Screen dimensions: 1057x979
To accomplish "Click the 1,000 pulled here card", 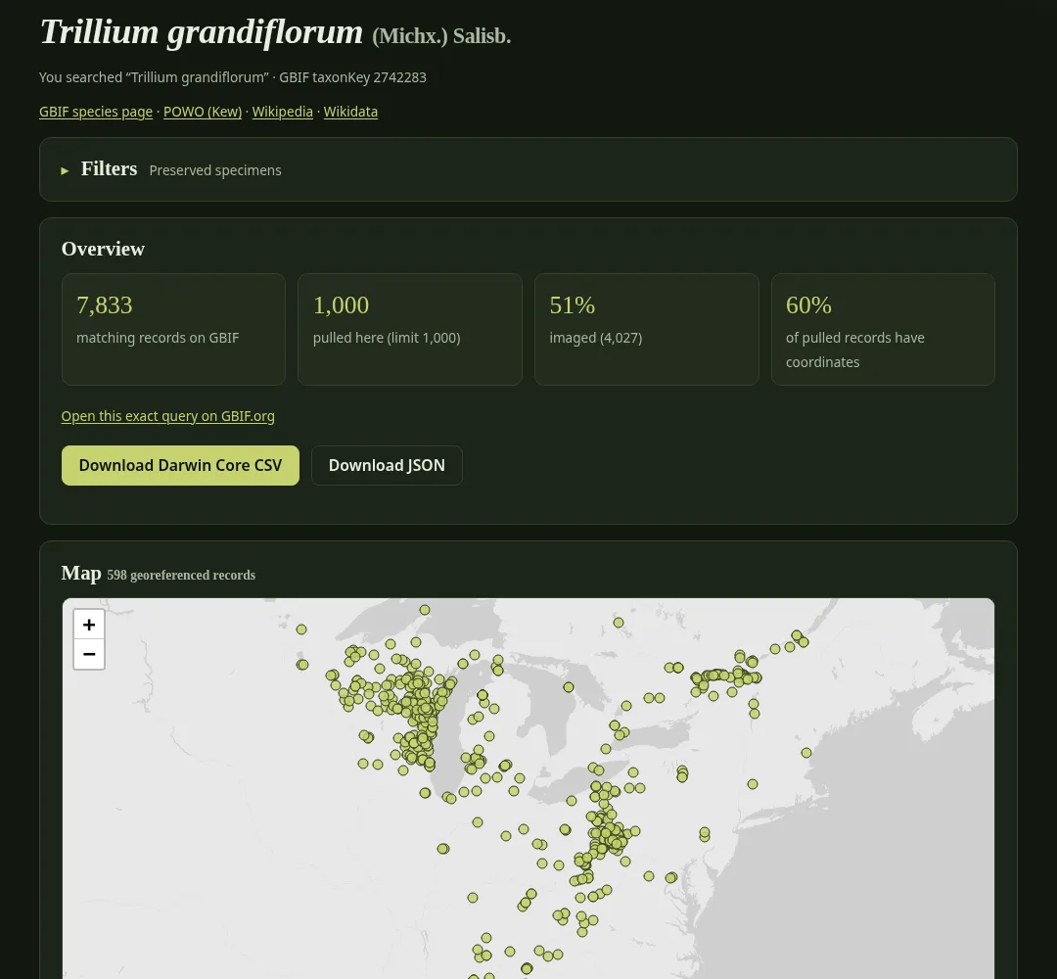I will tap(410, 329).
